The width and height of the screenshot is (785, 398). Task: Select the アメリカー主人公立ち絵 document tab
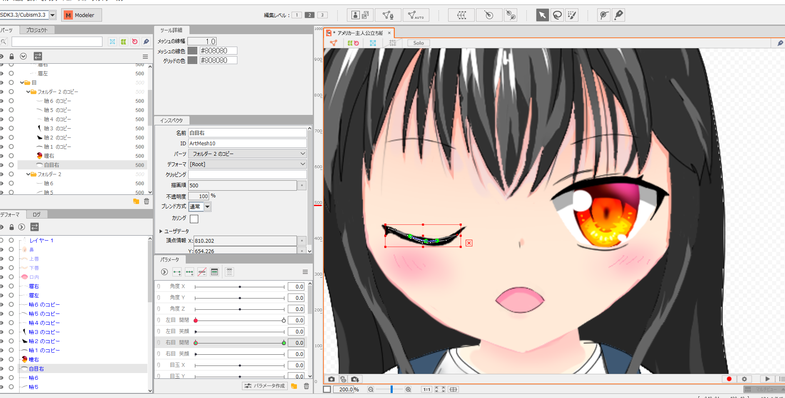click(360, 33)
